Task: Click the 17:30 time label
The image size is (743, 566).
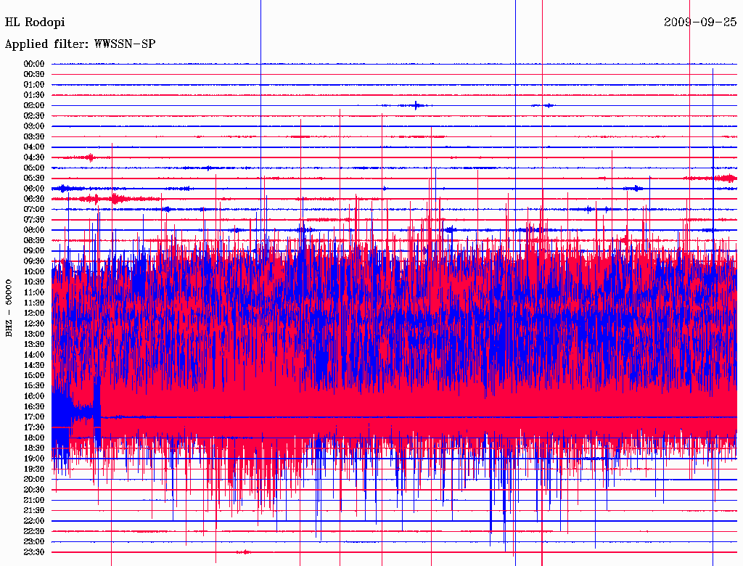Action: [x=33, y=427]
